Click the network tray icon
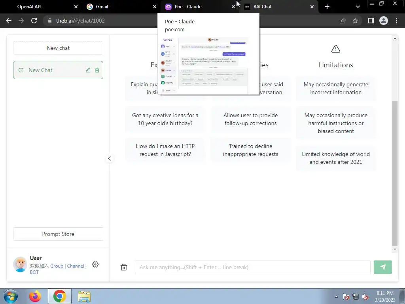This screenshot has width=405, height=304. coord(356,296)
